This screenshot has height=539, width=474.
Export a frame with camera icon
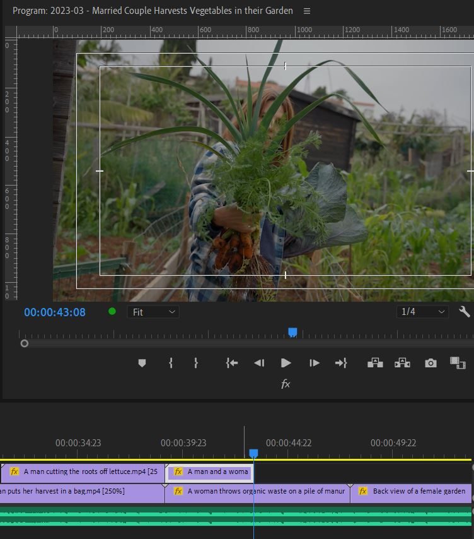click(431, 363)
